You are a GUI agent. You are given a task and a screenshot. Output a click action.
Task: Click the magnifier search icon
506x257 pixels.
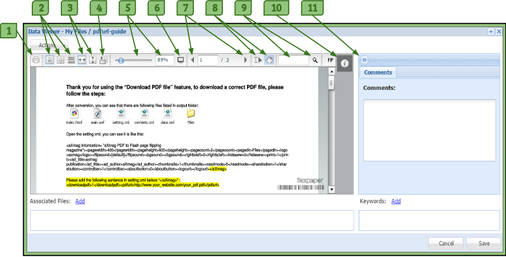(x=315, y=60)
